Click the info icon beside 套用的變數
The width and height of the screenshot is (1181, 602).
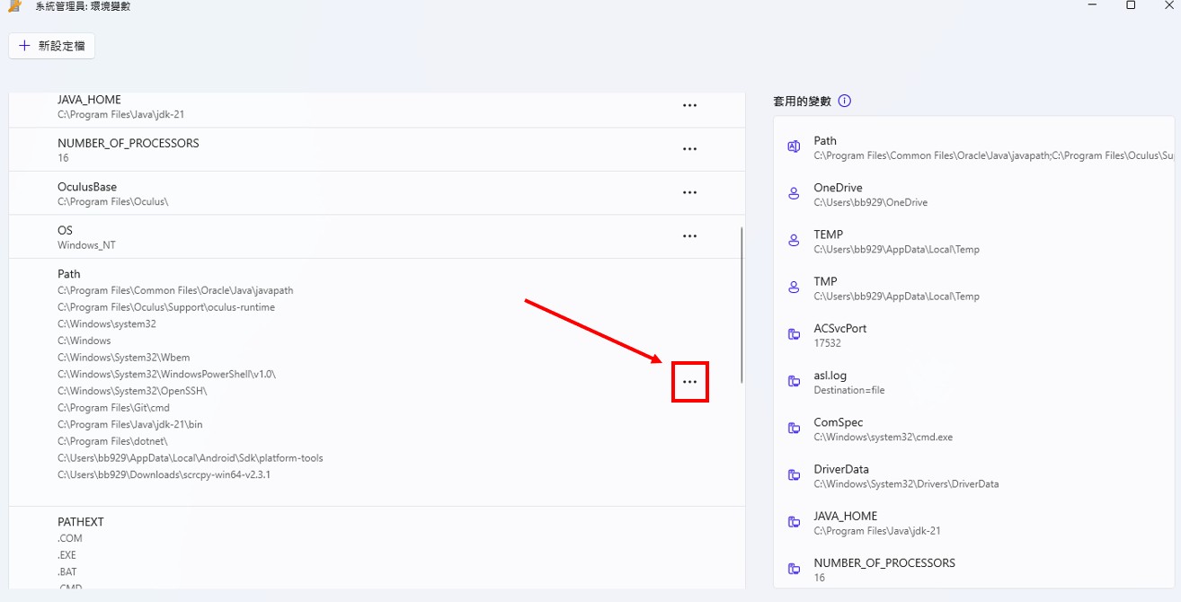pyautogui.click(x=844, y=101)
